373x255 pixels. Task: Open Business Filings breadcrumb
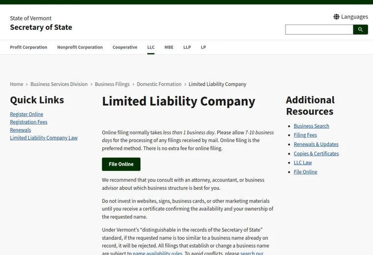[112, 84]
